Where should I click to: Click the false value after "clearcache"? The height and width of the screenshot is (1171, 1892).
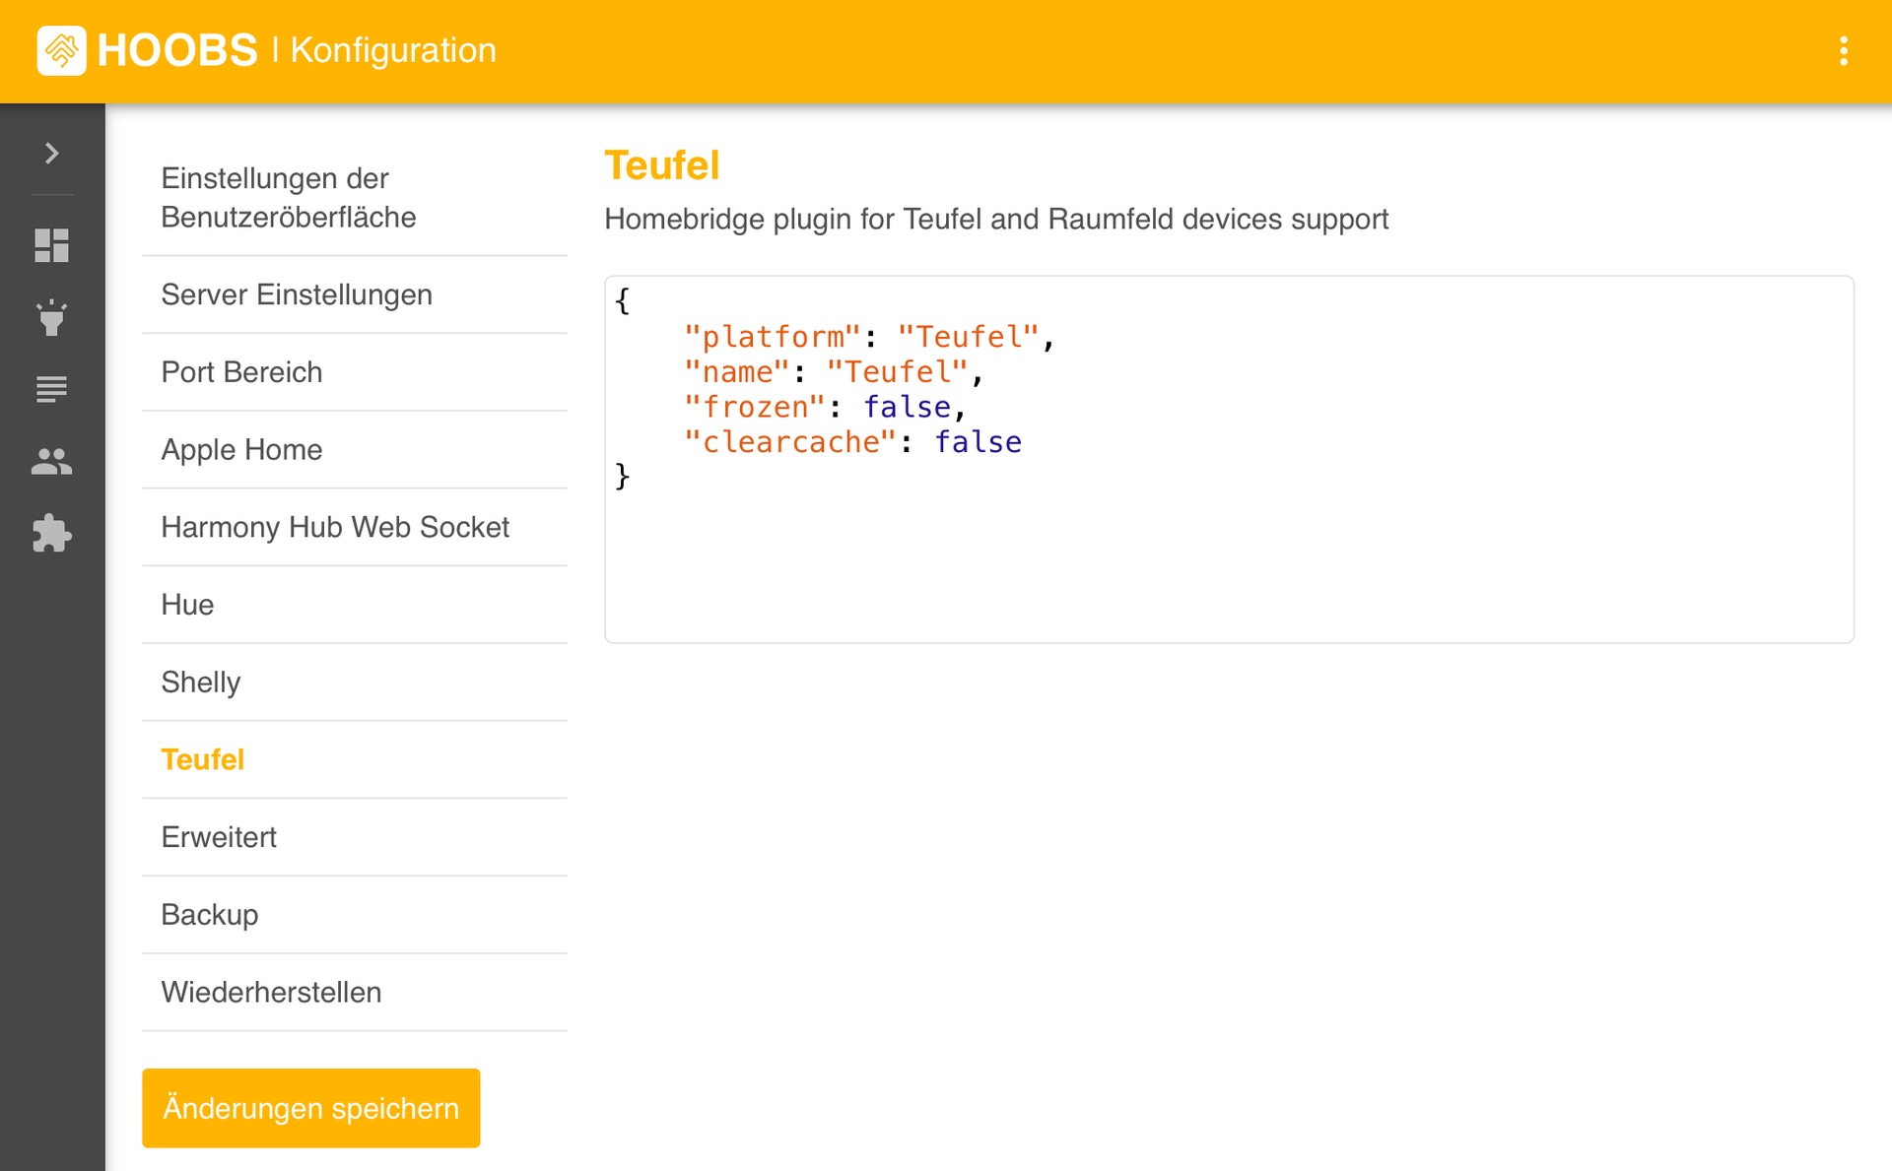pos(978,442)
